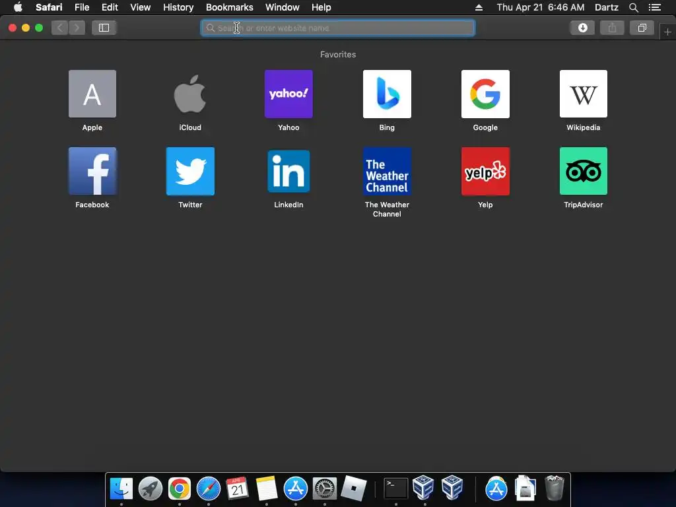Screen dimensions: 676x507
Task: Launch Google Chrome from the Dock
Action: (x=180, y=489)
